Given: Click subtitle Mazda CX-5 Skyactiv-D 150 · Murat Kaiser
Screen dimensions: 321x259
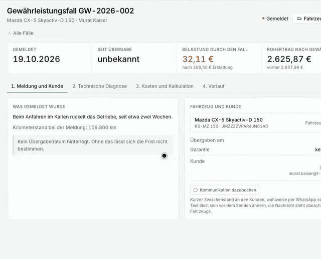Looking at the screenshot, I should (57, 20).
